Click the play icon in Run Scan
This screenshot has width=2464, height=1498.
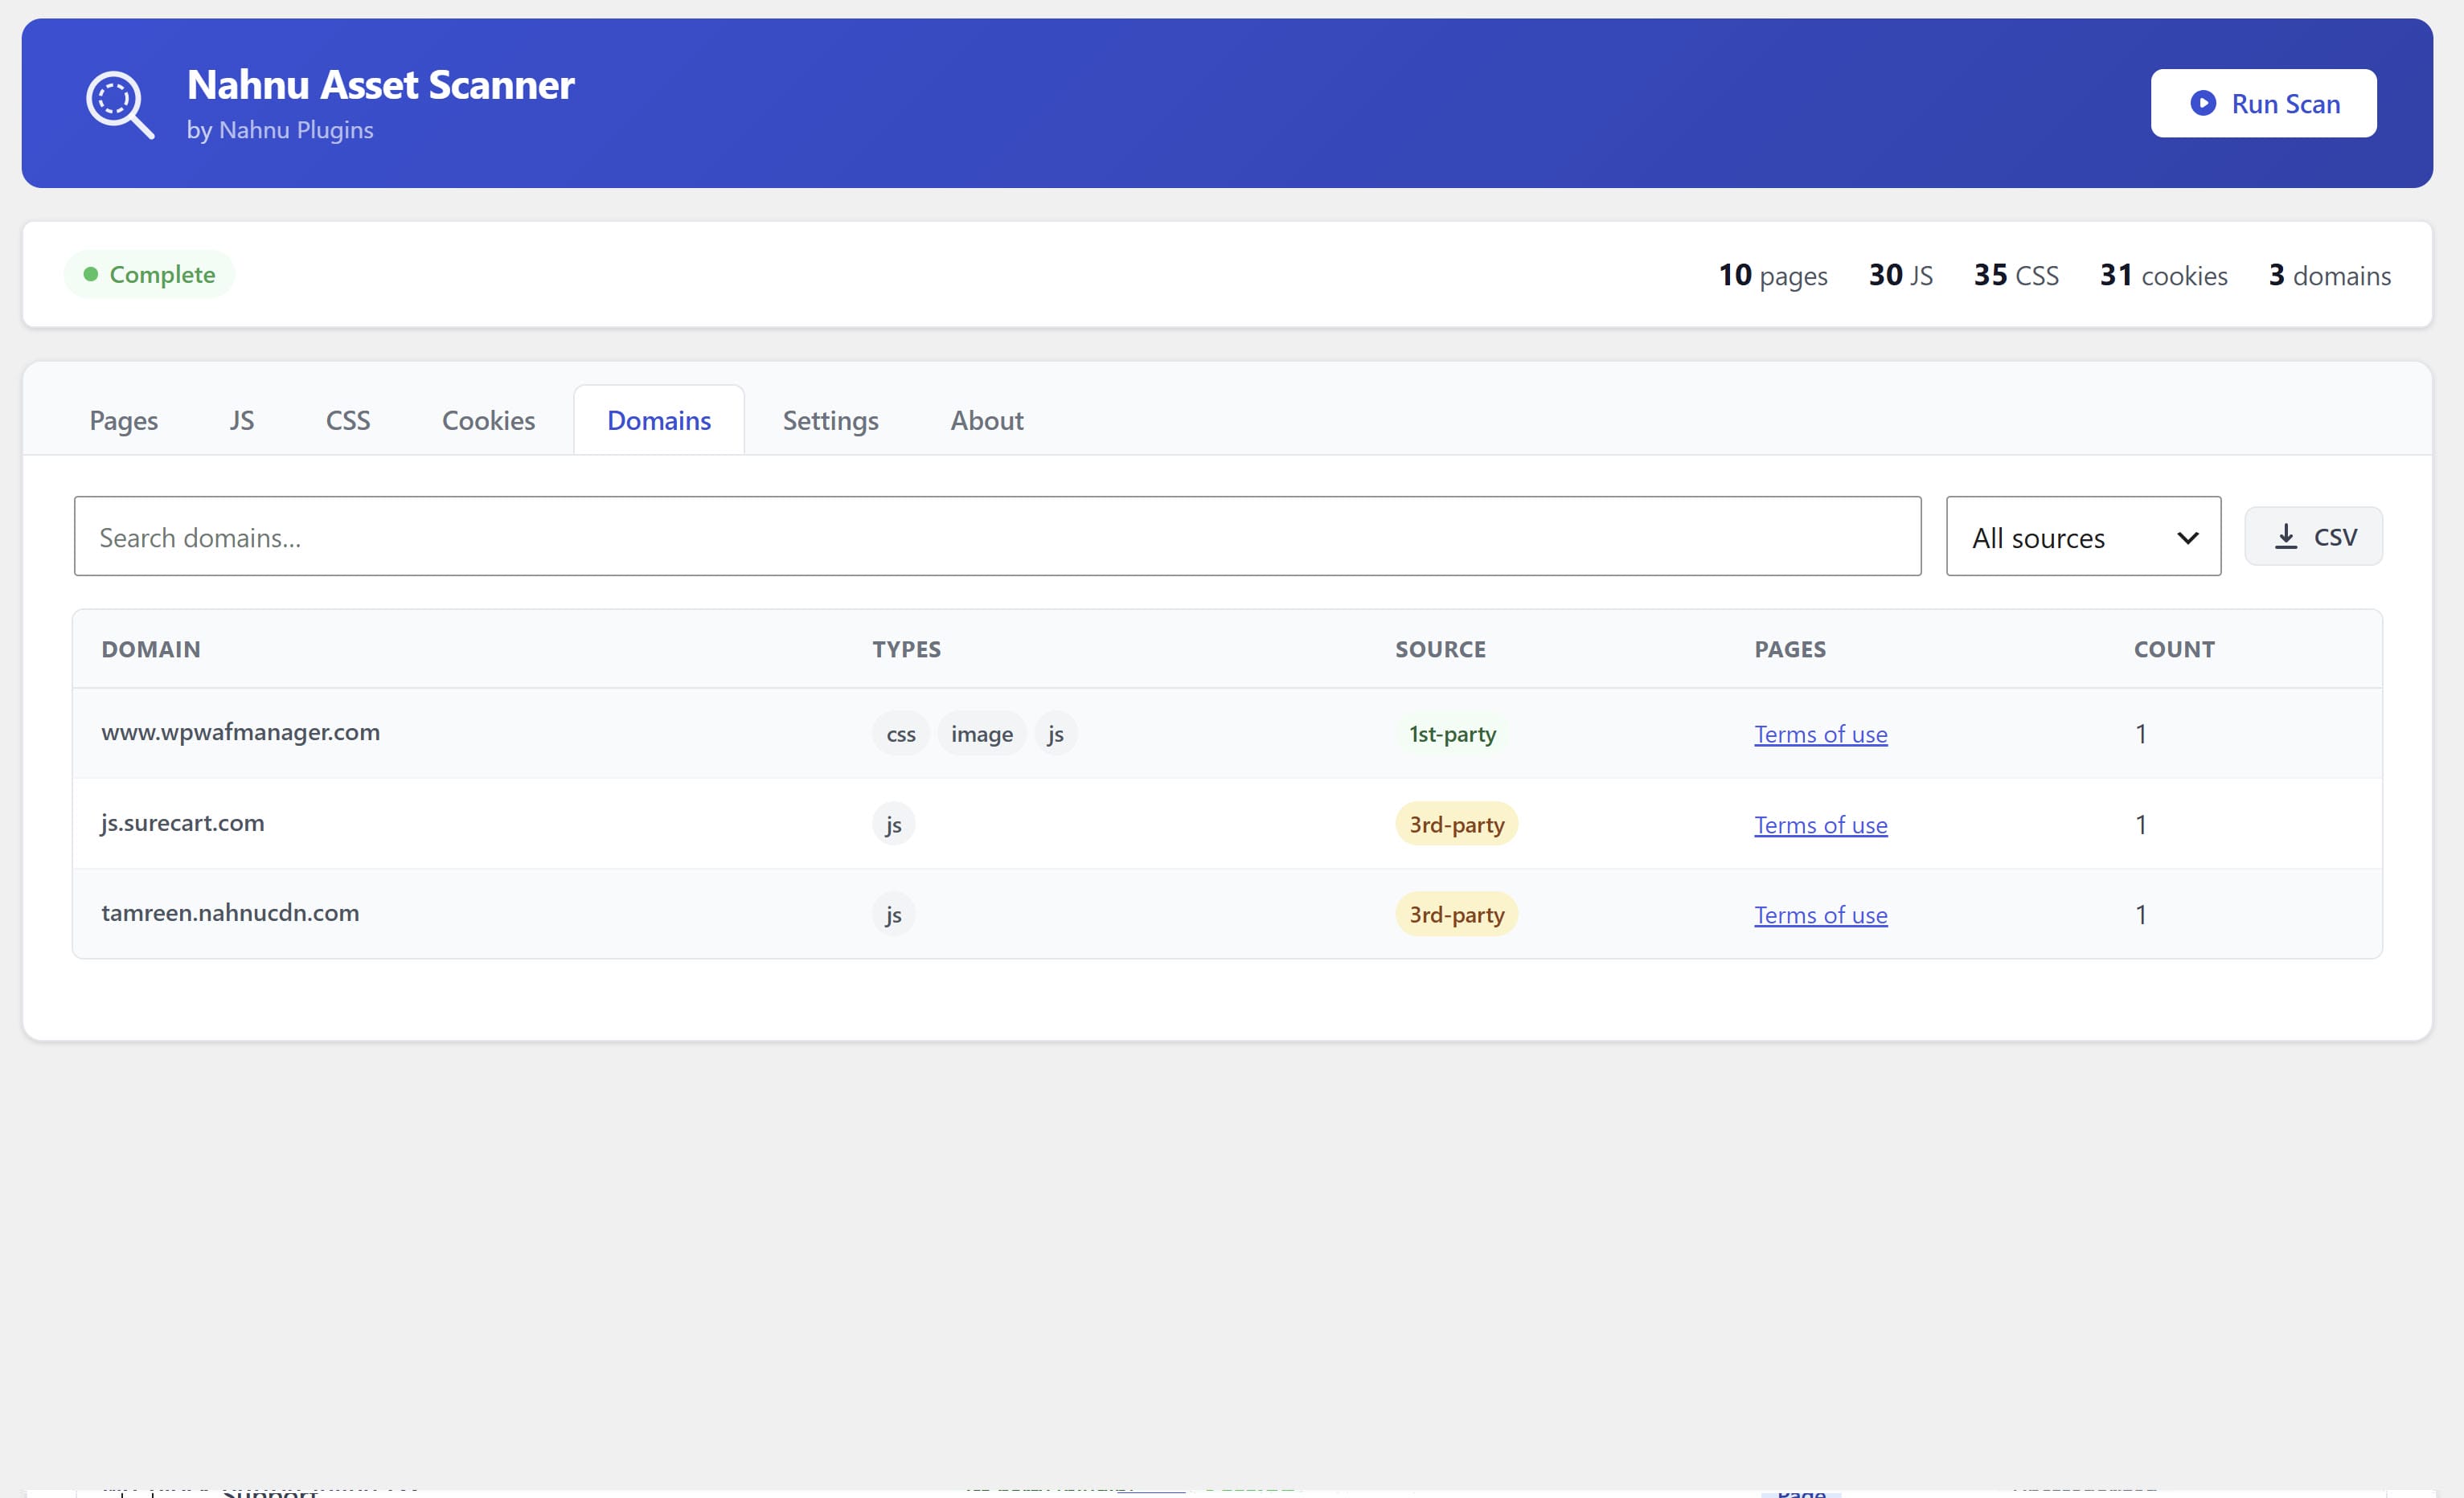(2202, 103)
